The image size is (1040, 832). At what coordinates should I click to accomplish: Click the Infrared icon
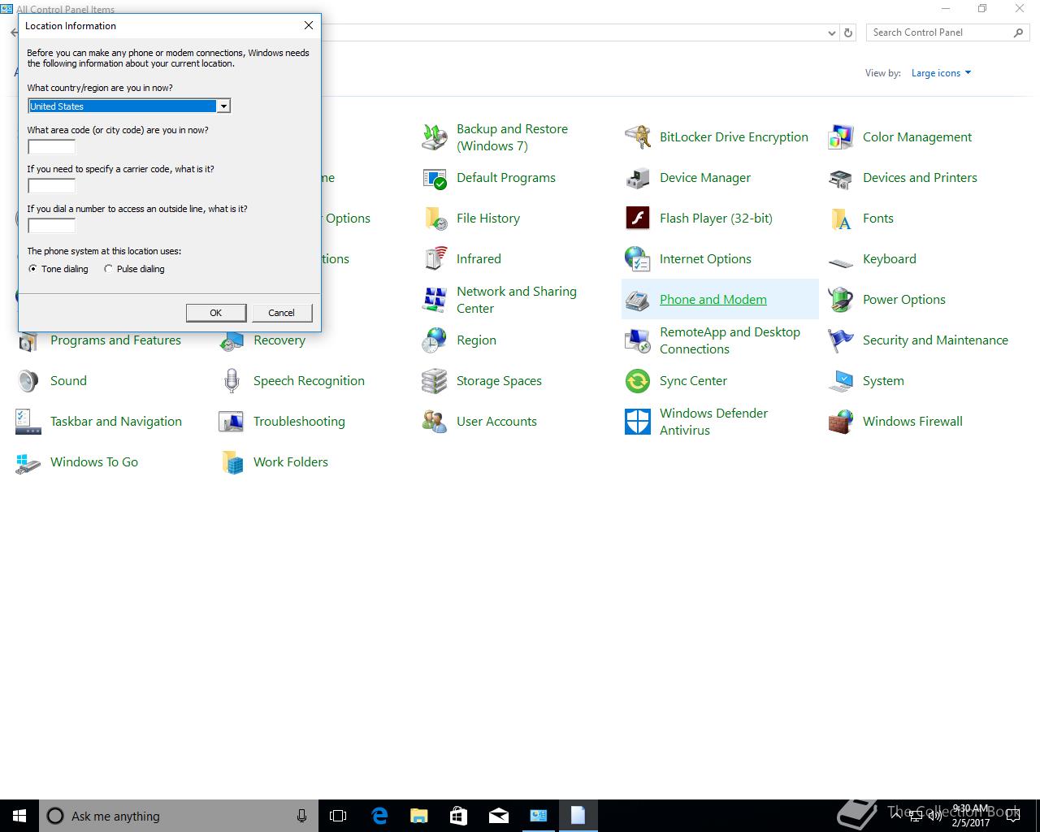click(435, 259)
